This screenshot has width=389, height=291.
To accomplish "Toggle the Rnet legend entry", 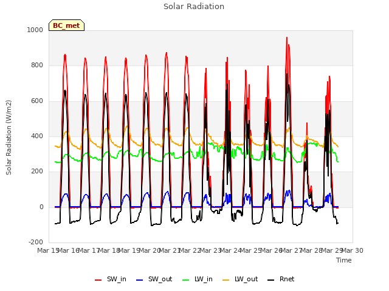I will (x=281, y=279).
